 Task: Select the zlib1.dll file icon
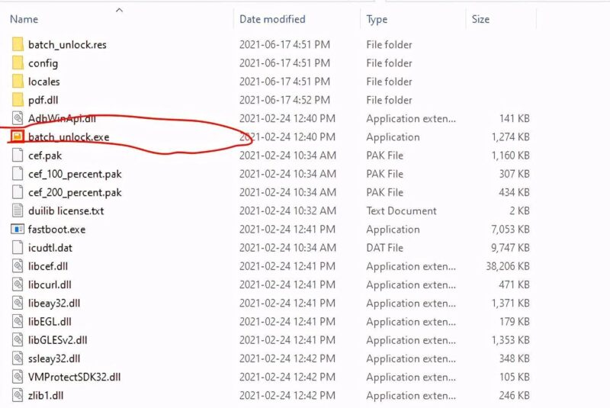point(18,396)
